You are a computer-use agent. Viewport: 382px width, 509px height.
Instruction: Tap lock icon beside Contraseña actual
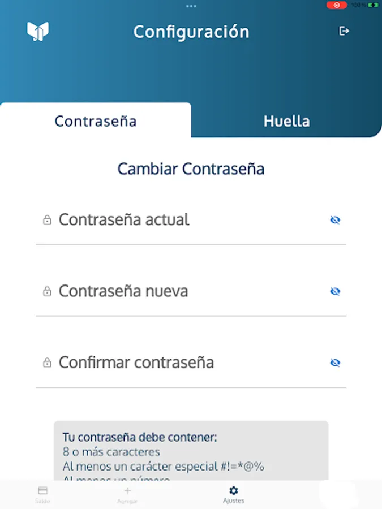(47, 220)
